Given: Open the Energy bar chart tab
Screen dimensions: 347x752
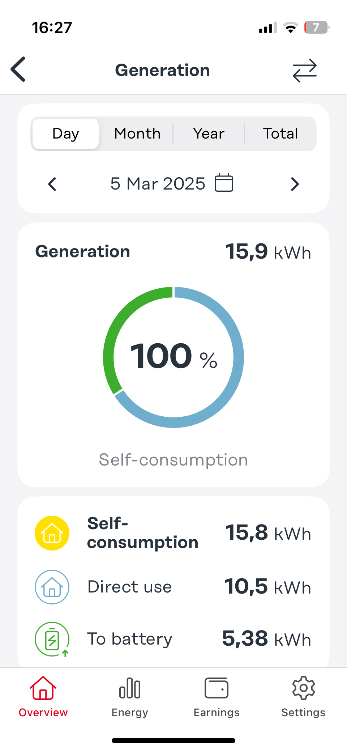Looking at the screenshot, I should [130, 697].
